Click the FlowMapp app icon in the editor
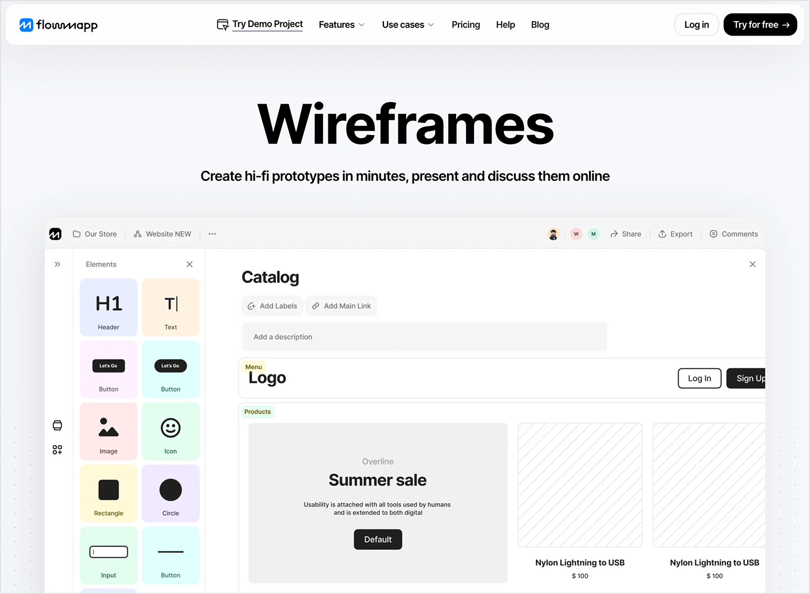810x594 pixels. pyautogui.click(x=55, y=234)
